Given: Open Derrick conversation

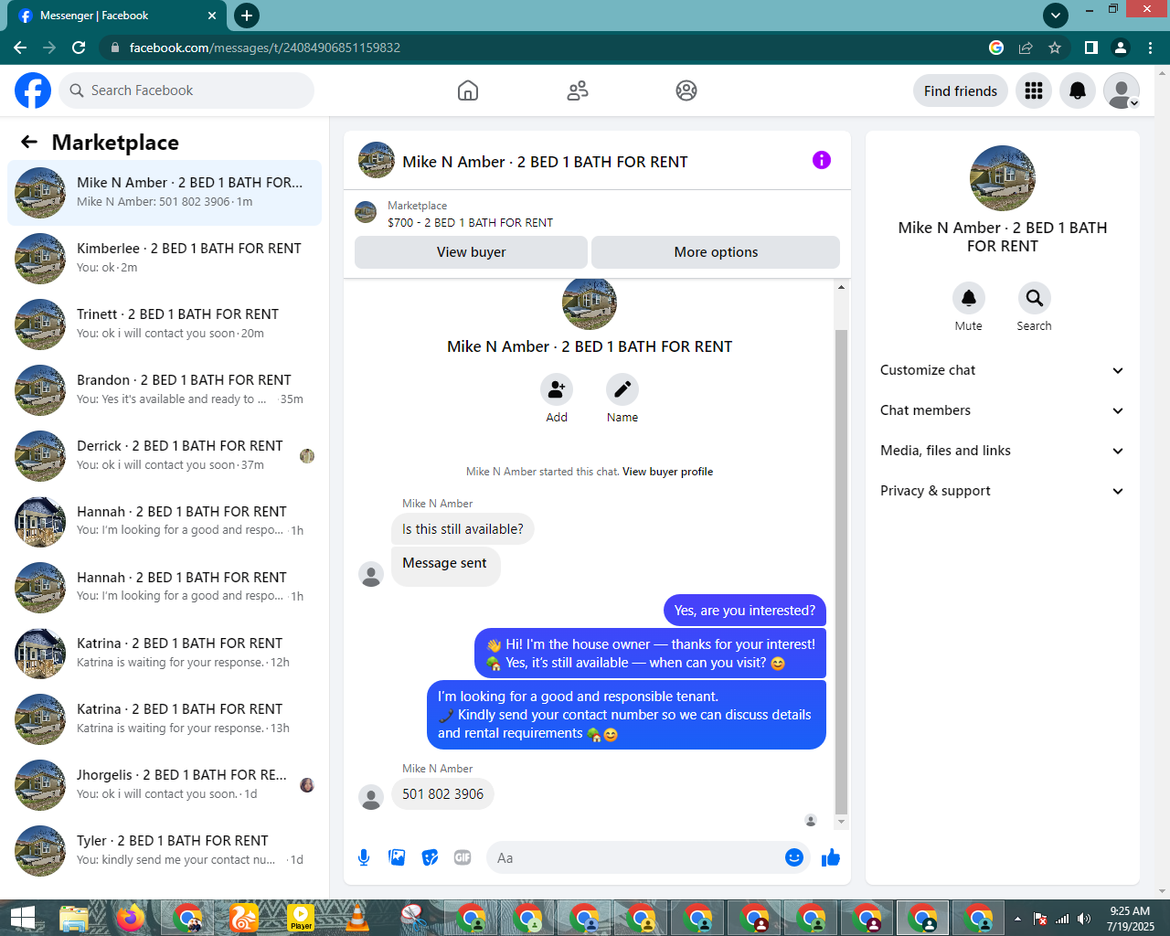Looking at the screenshot, I should coord(165,456).
